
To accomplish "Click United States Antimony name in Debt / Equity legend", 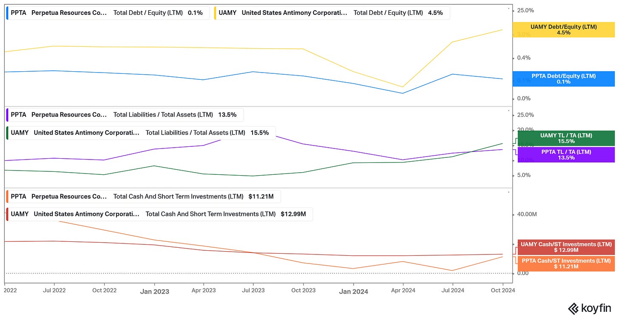I will click(x=294, y=13).
